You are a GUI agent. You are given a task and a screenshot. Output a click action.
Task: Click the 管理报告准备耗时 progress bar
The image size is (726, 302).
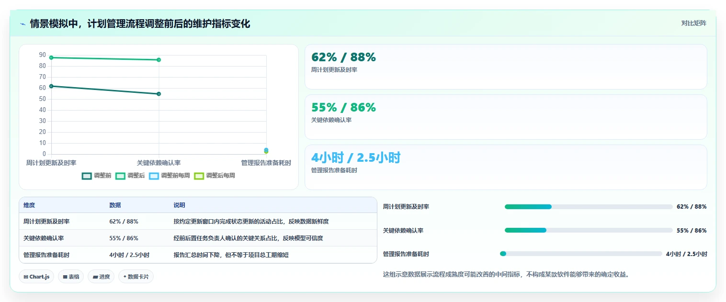coord(581,254)
